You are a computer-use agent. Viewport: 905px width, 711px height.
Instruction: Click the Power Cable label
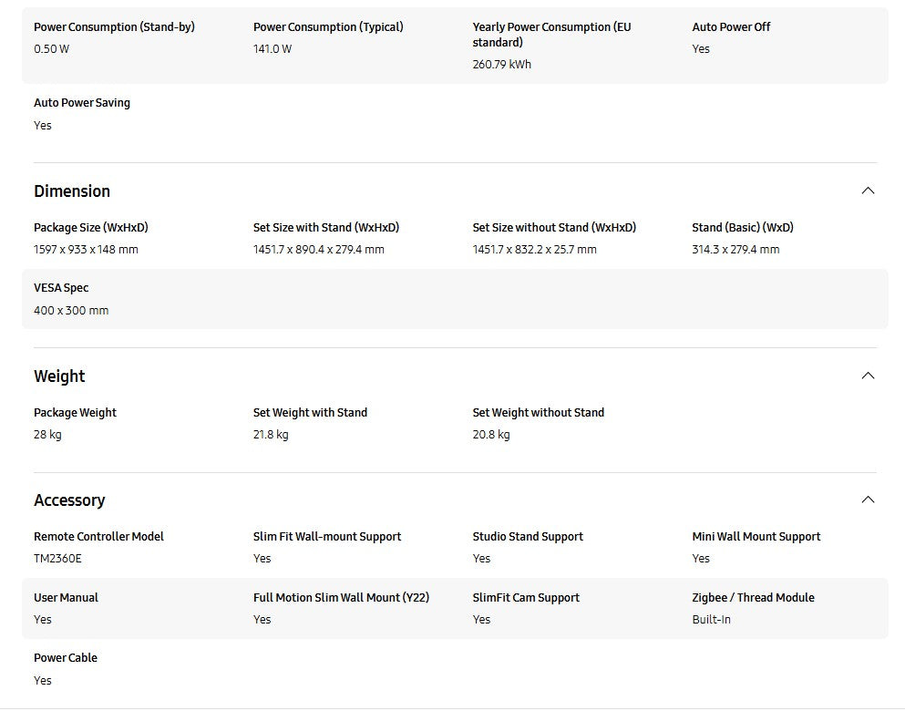pos(66,658)
